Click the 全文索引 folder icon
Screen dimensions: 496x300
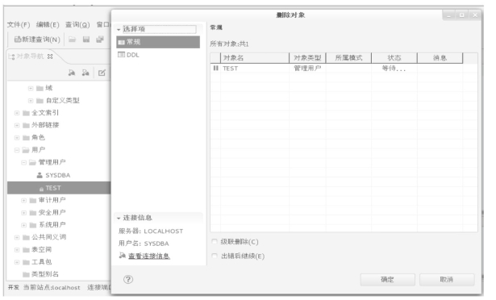[x=27, y=113]
